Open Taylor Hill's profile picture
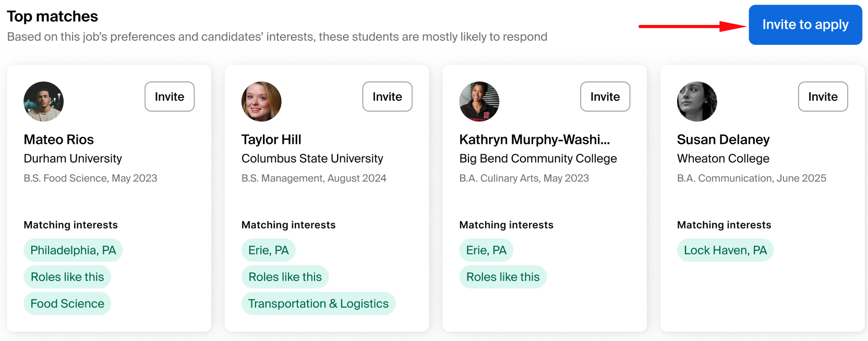Image resolution: width=868 pixels, height=341 pixels. click(261, 102)
